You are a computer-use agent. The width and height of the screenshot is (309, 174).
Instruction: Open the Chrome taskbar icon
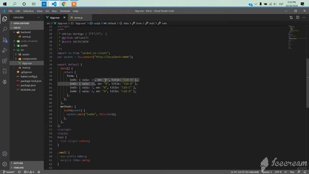point(64,4)
